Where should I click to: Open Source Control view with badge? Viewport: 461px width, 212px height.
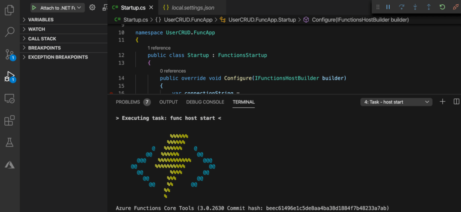coord(10,55)
